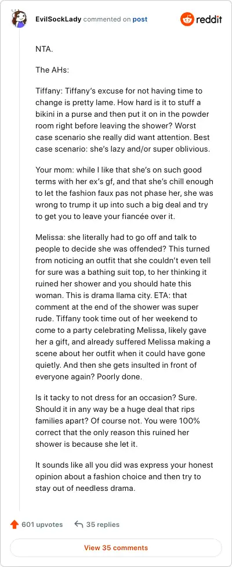Click the final 'It sounds like' paragraph

124,476
